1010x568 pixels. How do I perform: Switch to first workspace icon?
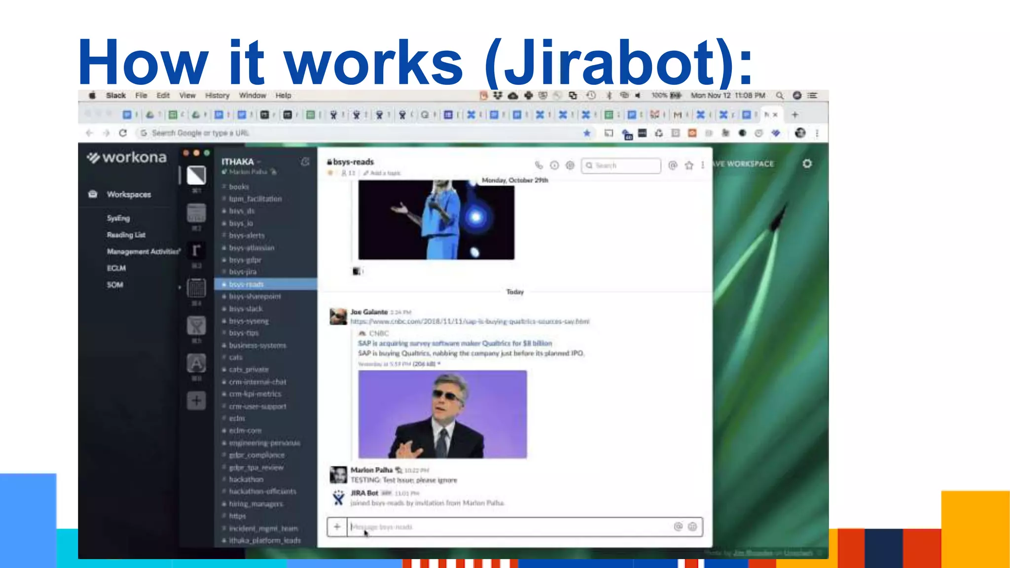point(196,175)
